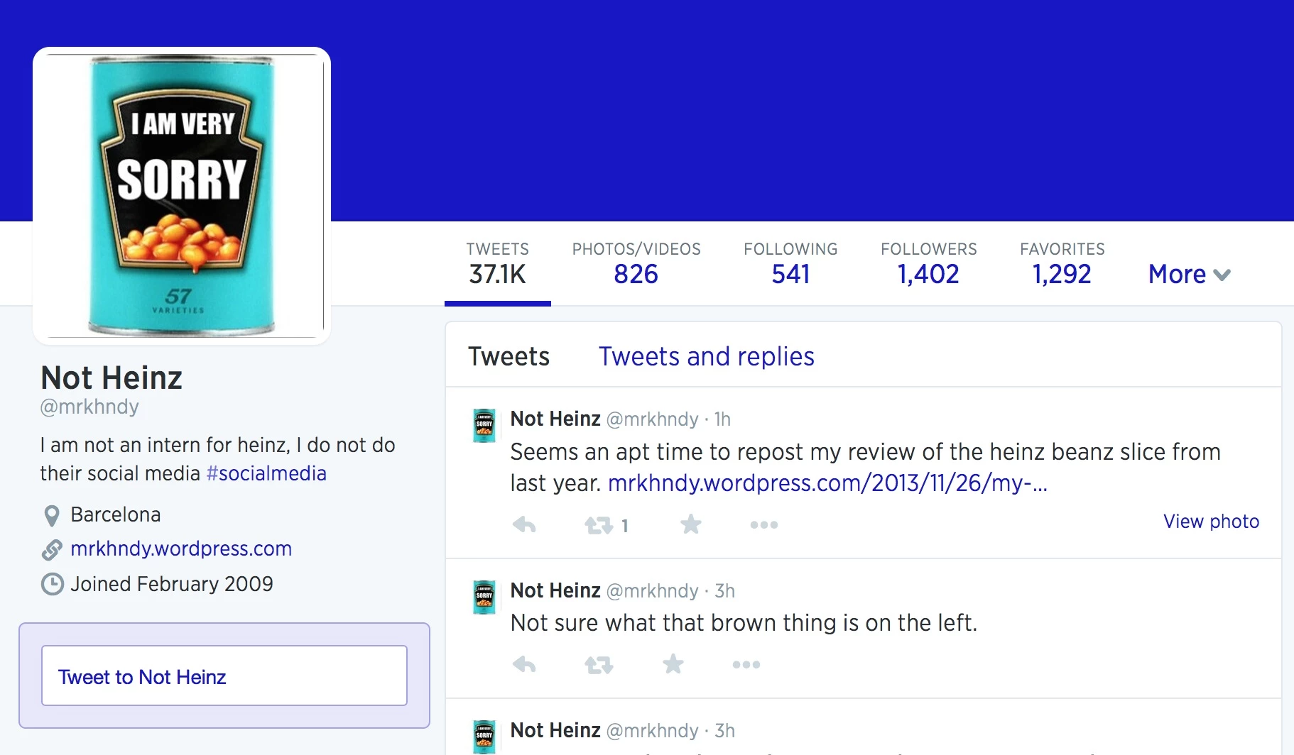
Task: Favorite the beanz slice review tweet
Action: [690, 524]
